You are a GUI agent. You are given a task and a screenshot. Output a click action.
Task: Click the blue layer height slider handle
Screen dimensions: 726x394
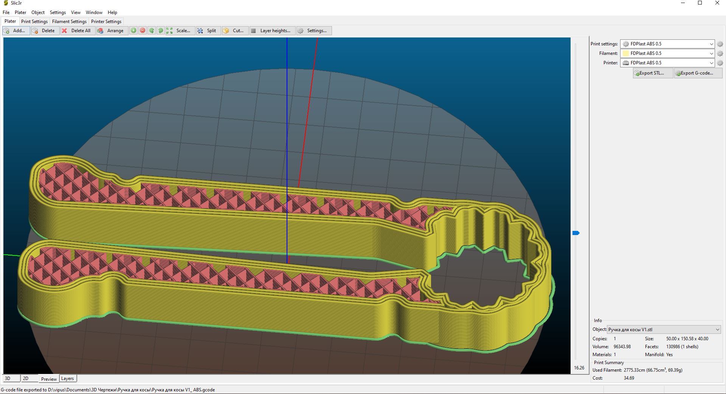pos(576,233)
